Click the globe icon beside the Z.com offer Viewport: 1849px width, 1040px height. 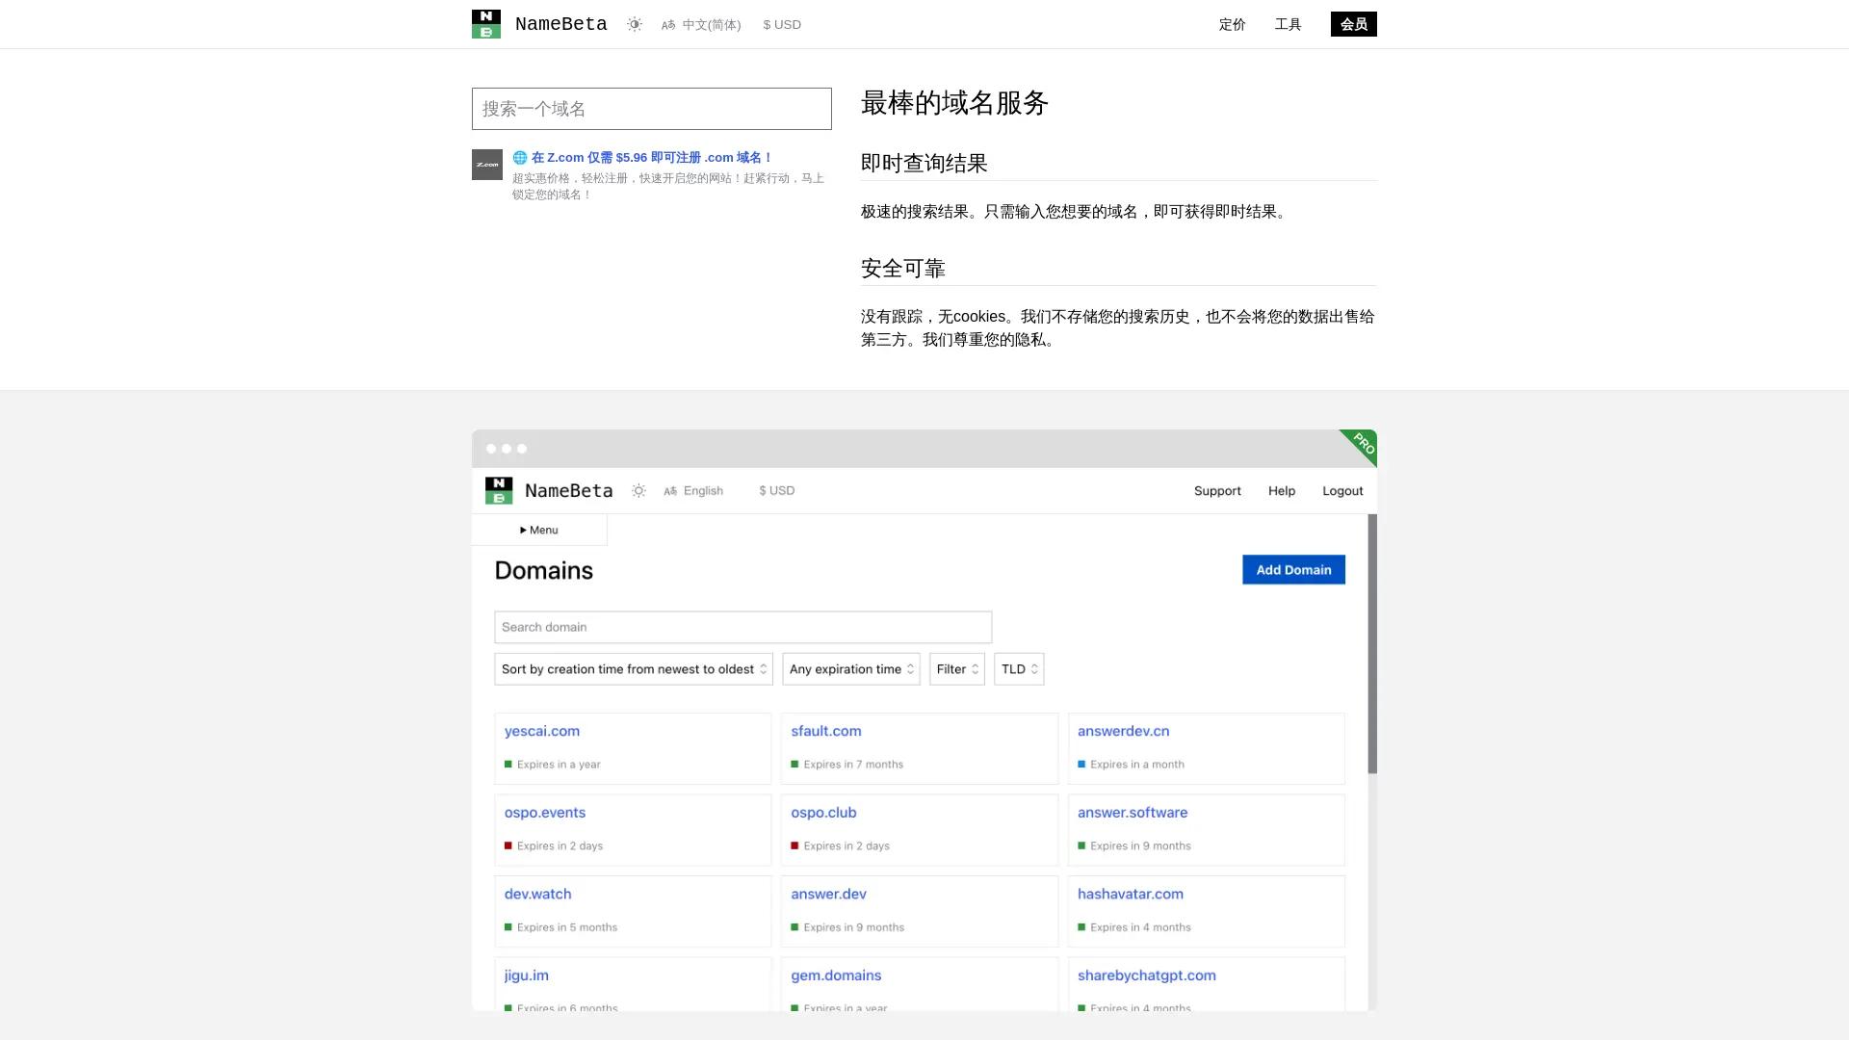520,157
